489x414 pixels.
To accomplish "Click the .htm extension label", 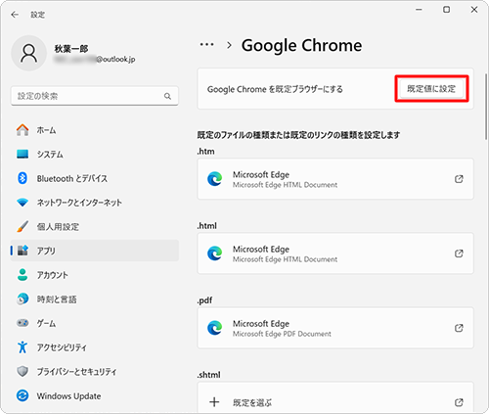I will 206,152.
